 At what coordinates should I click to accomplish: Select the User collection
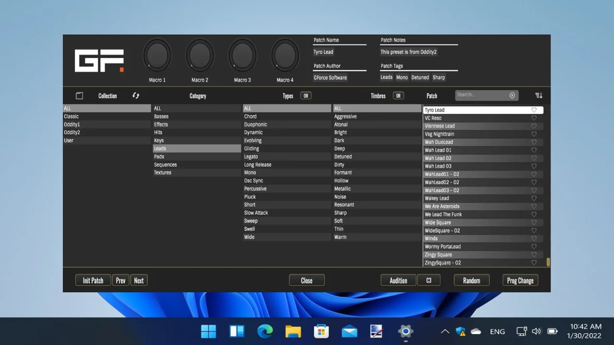click(x=107, y=140)
